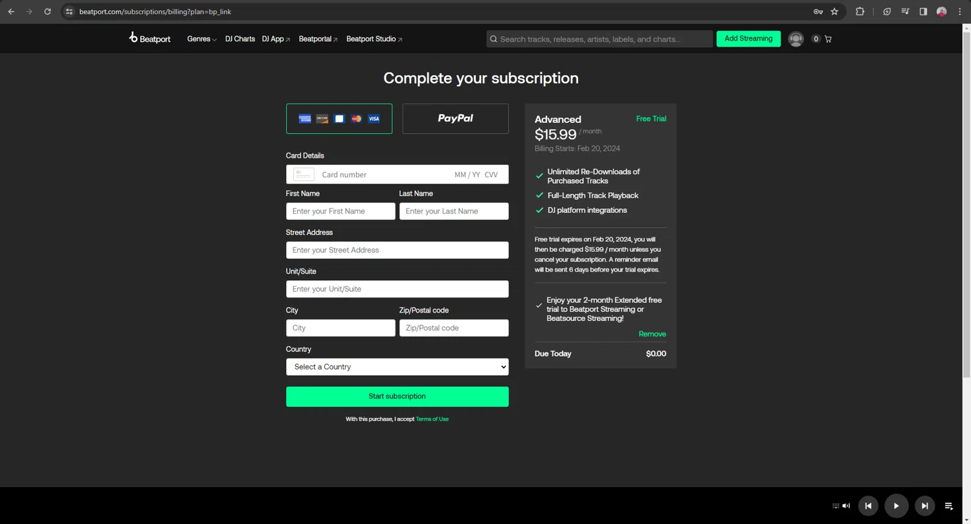This screenshot has width=971, height=524.
Task: Open the Chrome profile avatar
Action: [x=941, y=12]
